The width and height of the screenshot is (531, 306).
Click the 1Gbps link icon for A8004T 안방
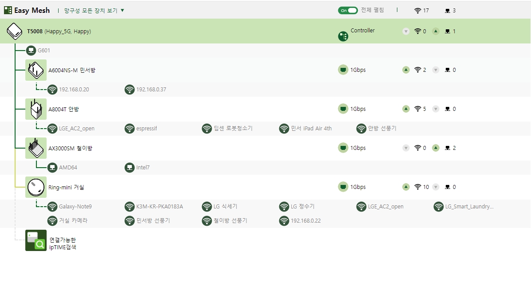343,109
